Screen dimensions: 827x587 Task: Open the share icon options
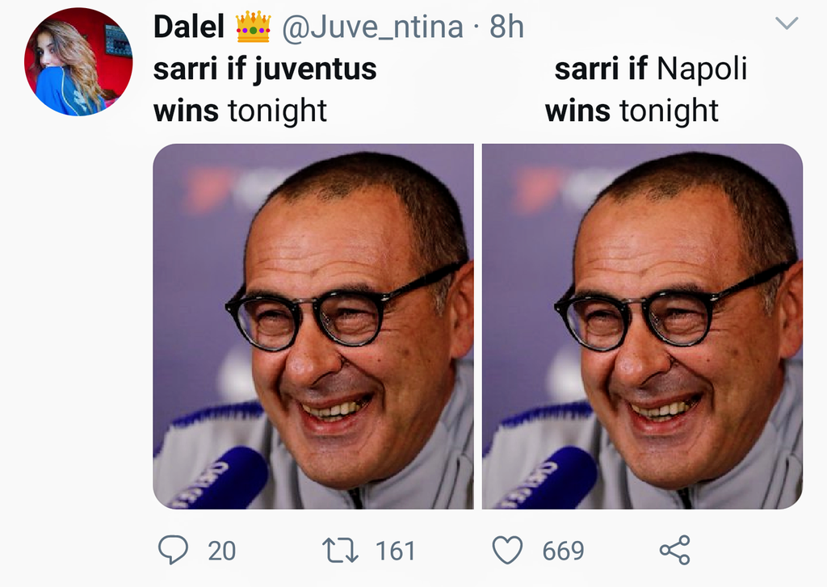click(x=674, y=551)
